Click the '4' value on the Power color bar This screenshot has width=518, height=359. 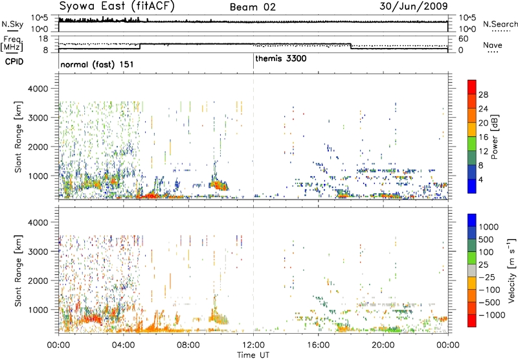tap(480, 179)
